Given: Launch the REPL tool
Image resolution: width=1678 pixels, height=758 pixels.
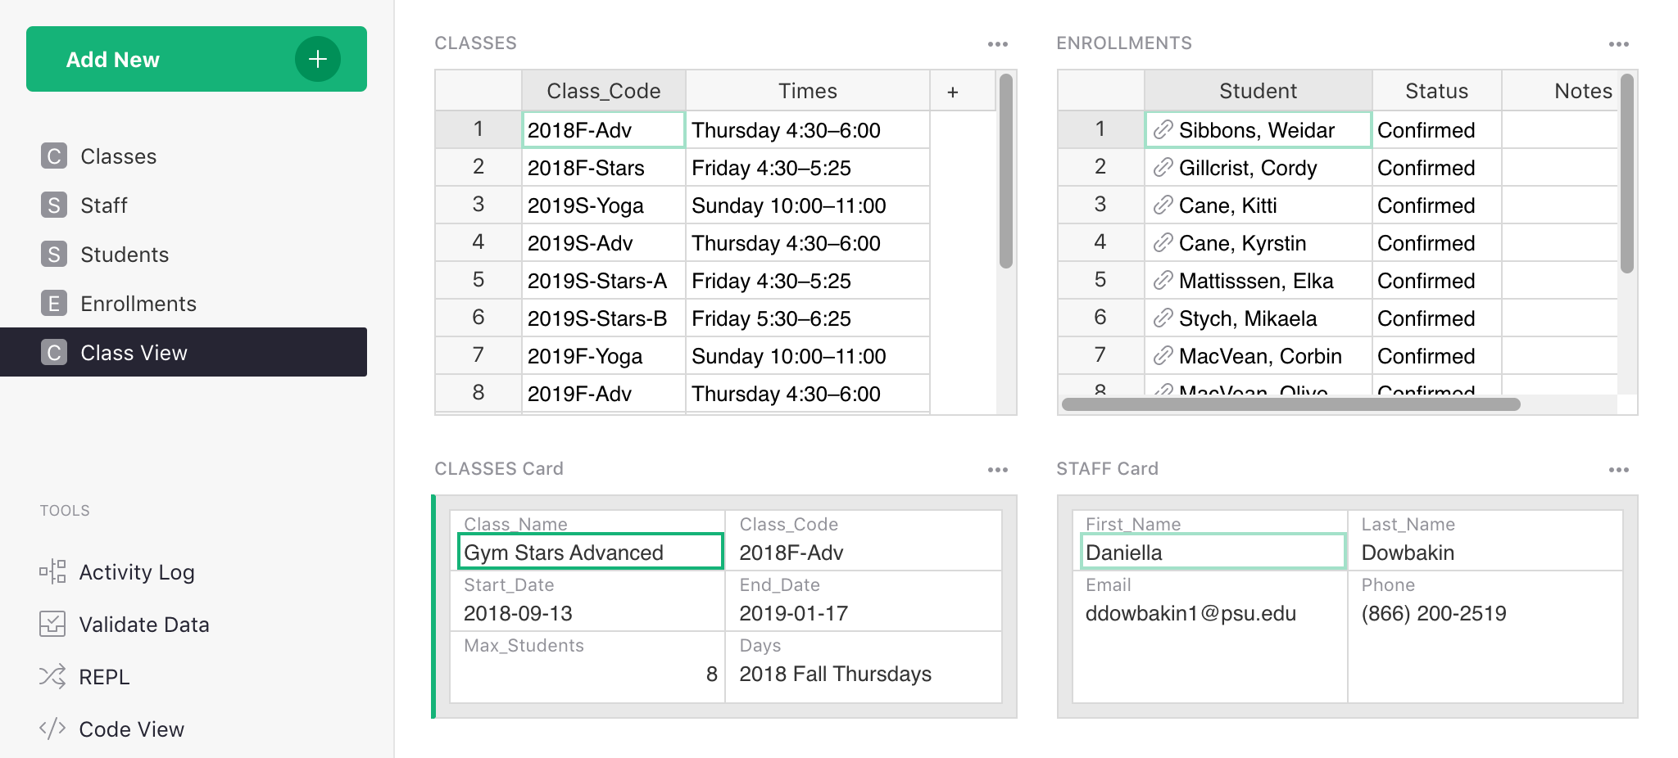Looking at the screenshot, I should [x=104, y=677].
